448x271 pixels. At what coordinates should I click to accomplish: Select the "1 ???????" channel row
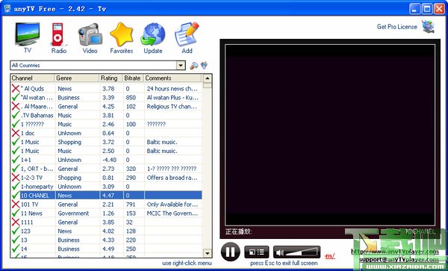tap(106, 124)
